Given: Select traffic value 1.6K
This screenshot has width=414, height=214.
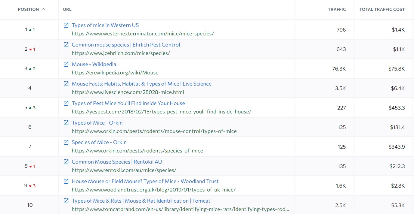Looking at the screenshot, I should click(x=341, y=186).
